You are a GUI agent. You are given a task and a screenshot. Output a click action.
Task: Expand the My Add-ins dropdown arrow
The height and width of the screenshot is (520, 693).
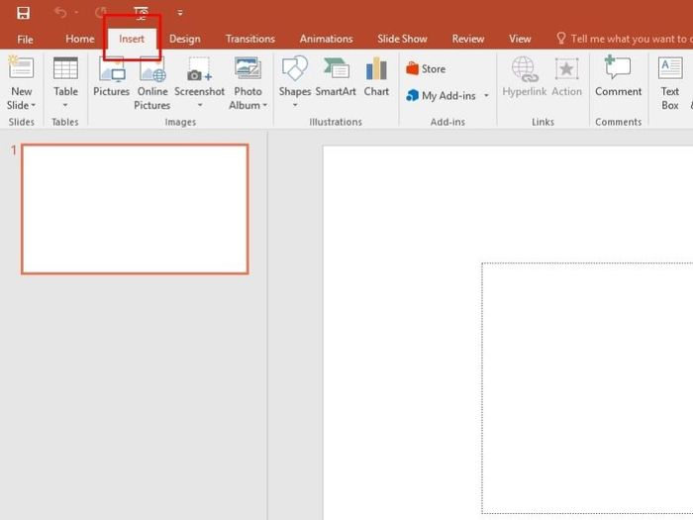[x=487, y=95]
